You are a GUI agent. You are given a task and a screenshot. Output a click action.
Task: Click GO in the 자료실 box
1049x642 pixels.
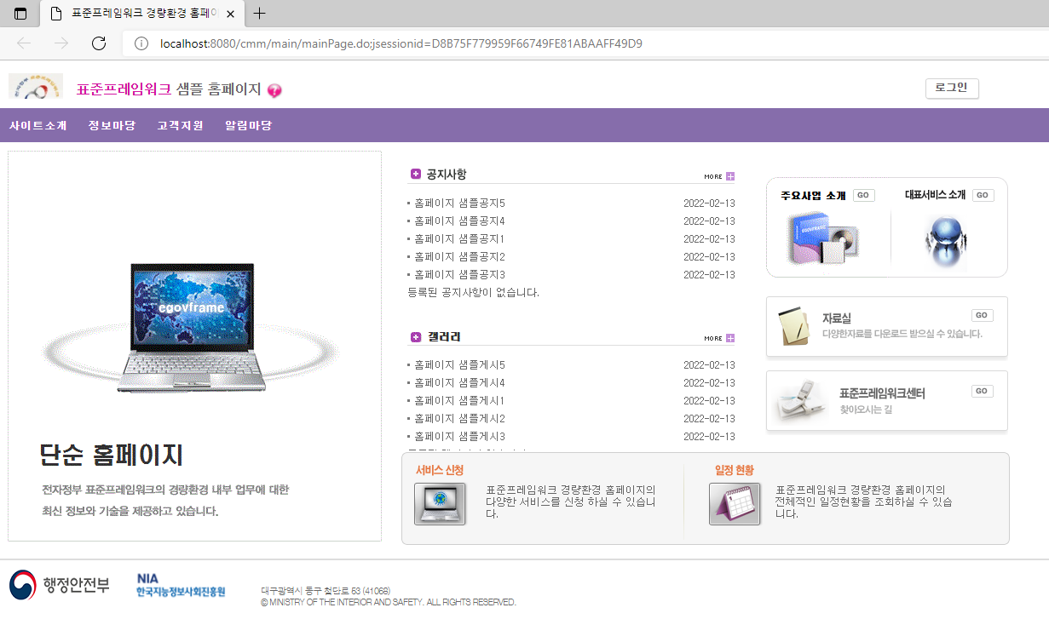[983, 315]
